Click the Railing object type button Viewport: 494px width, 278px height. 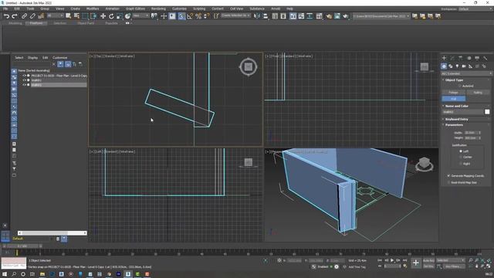(478, 93)
